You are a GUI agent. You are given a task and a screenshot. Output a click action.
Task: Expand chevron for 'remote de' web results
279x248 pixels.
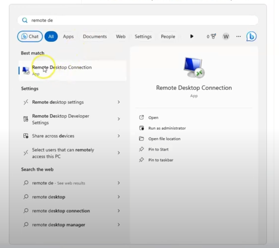pos(119,183)
